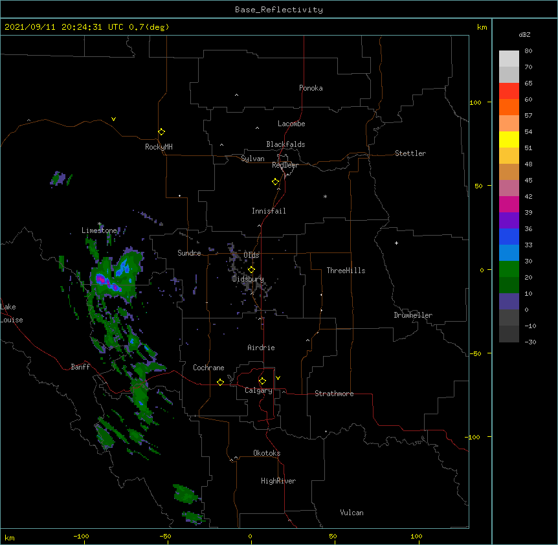This screenshot has height=545, width=558.
Task: Select the purple 10 dBZ legend swatch
Action: (509, 302)
